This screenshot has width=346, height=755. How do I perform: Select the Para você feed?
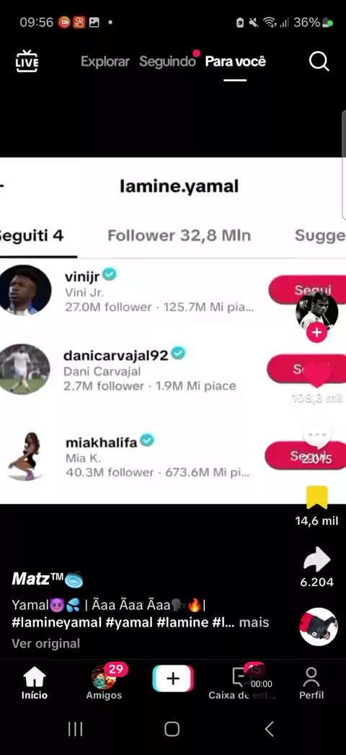tap(236, 61)
